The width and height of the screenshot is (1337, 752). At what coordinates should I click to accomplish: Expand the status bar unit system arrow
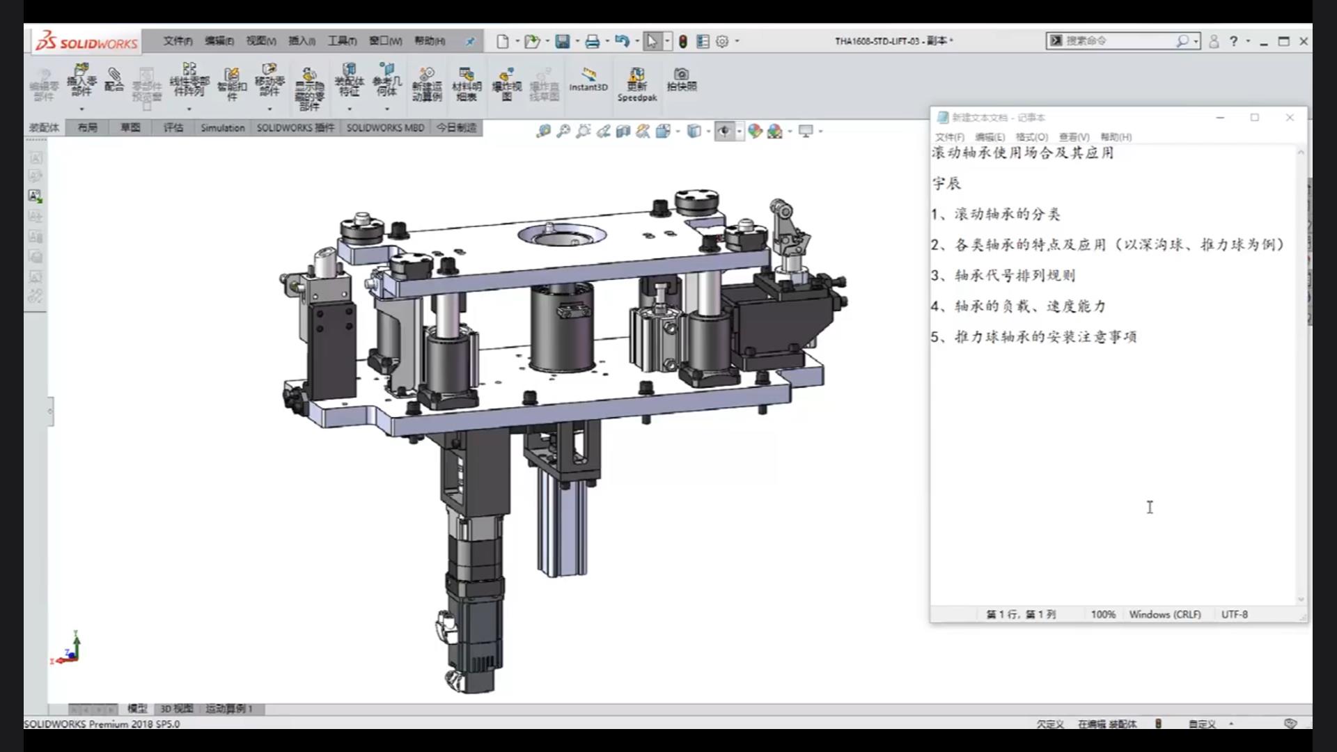point(1231,724)
